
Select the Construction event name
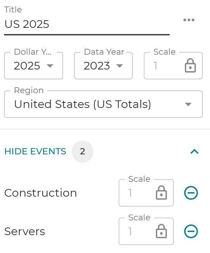[x=40, y=193]
